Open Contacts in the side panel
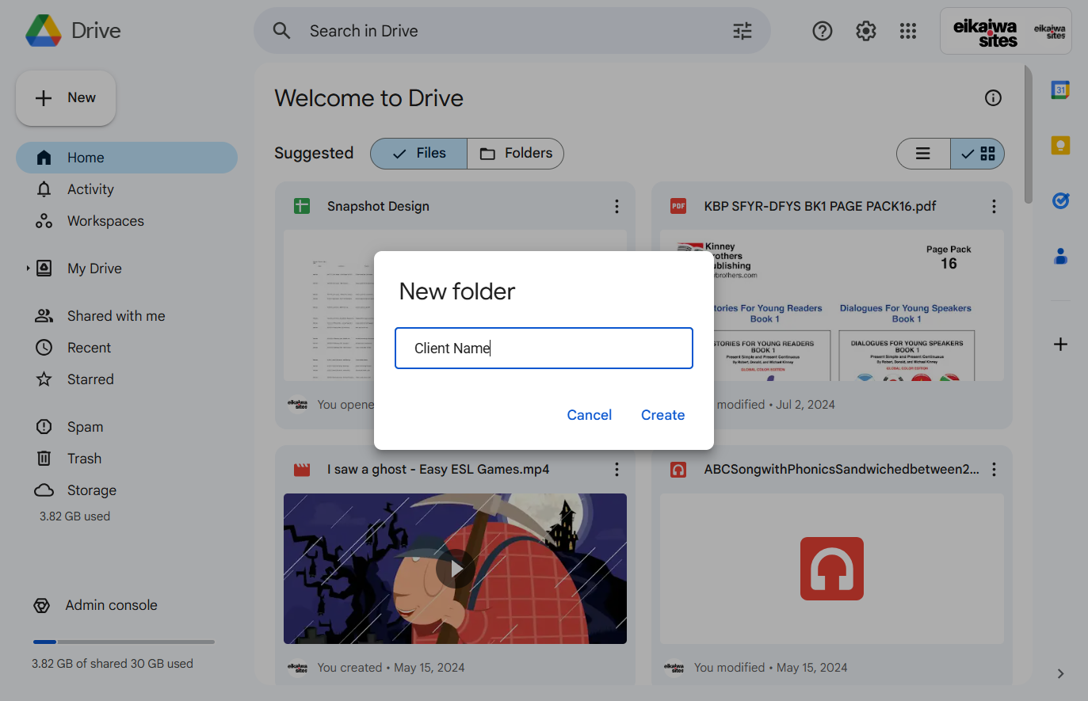Viewport: 1088px width, 701px height. point(1060,256)
